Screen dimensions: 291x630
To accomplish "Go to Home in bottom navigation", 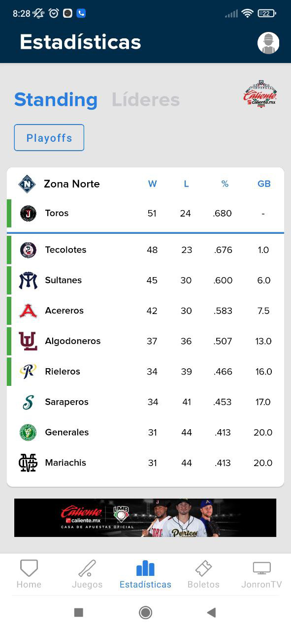I will 29,574.
